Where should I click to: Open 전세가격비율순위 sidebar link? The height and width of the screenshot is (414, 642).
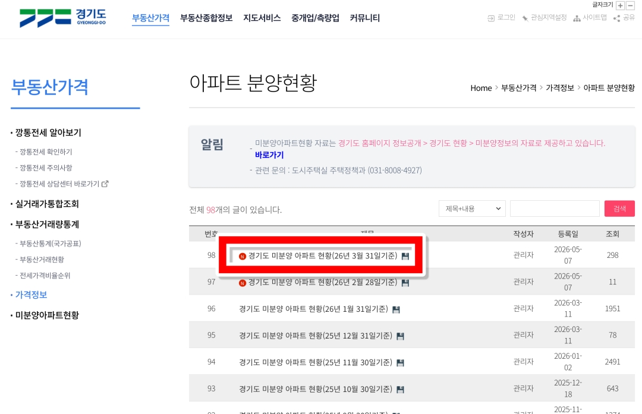45,276
